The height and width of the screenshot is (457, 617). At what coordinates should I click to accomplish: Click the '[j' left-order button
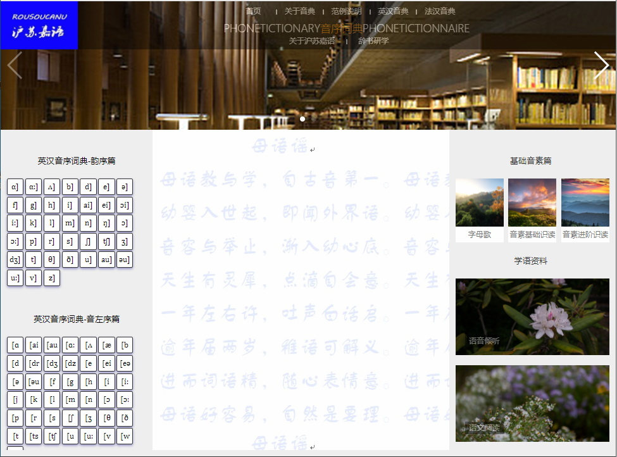click(x=15, y=399)
